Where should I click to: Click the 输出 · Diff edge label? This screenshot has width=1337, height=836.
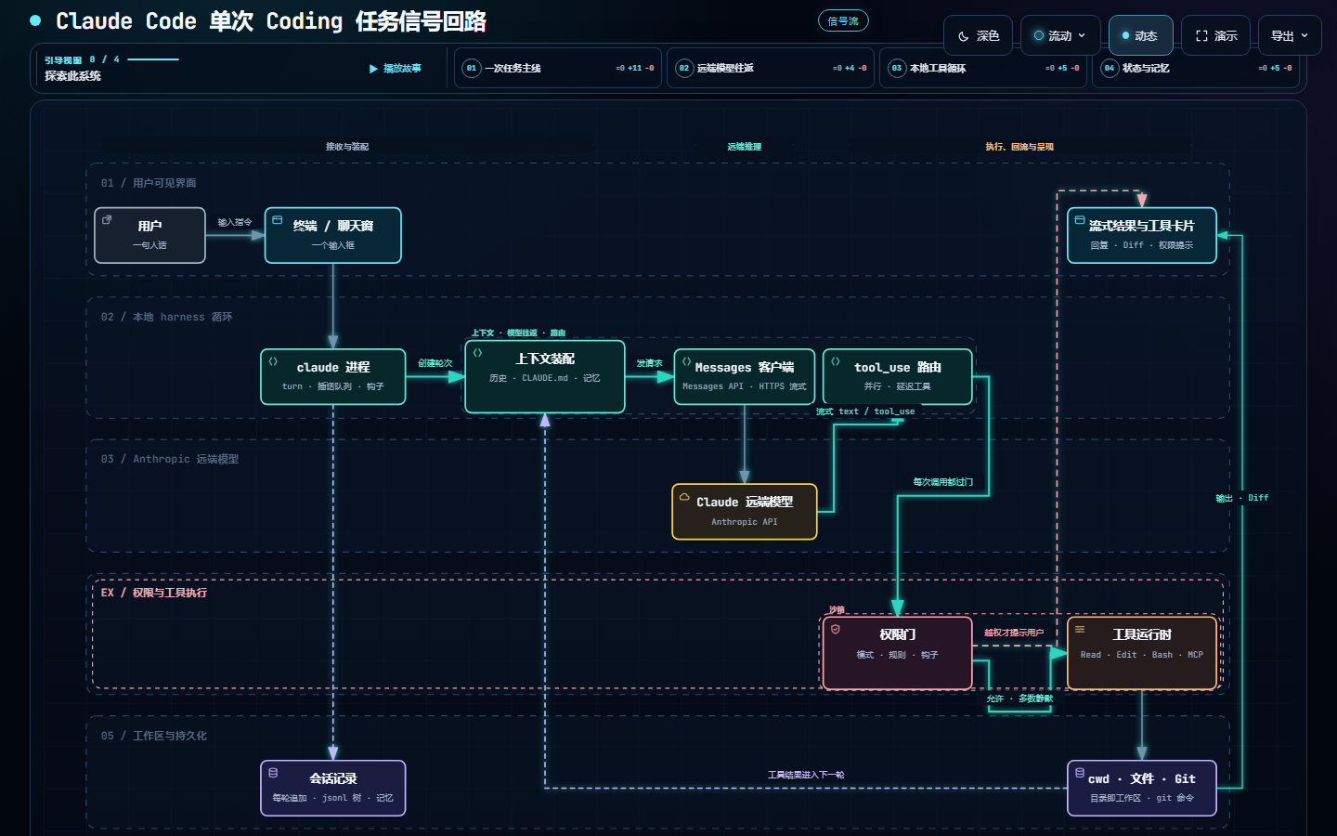pyautogui.click(x=1242, y=498)
